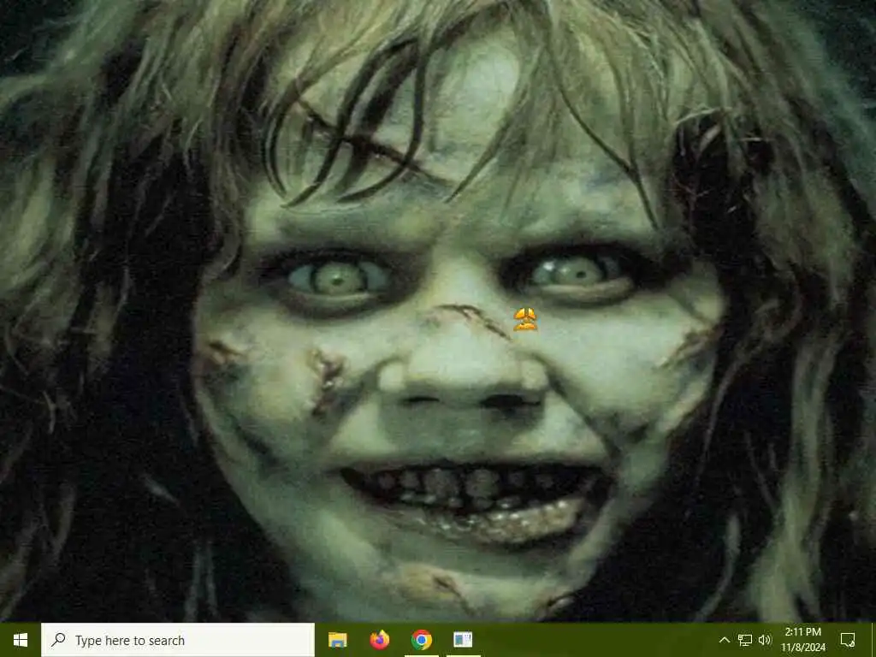This screenshot has width=876, height=657.
Task: Expand the hidden system tray icons
Action: tap(724, 640)
